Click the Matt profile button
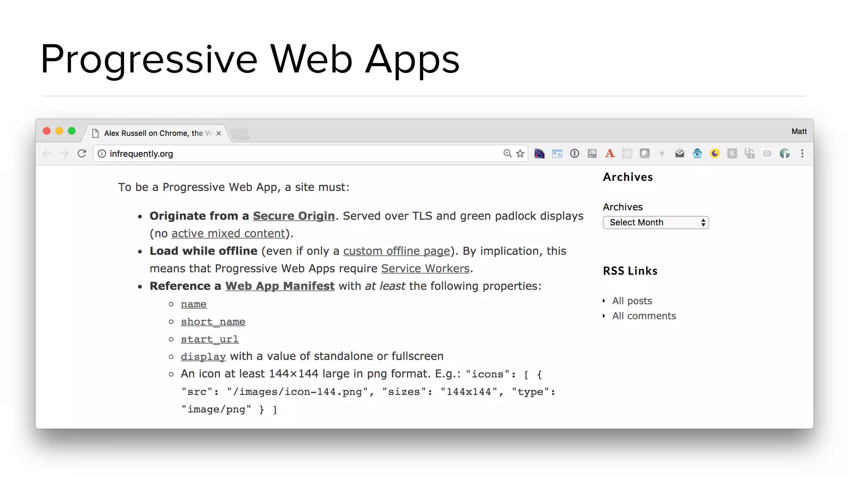 click(x=799, y=131)
